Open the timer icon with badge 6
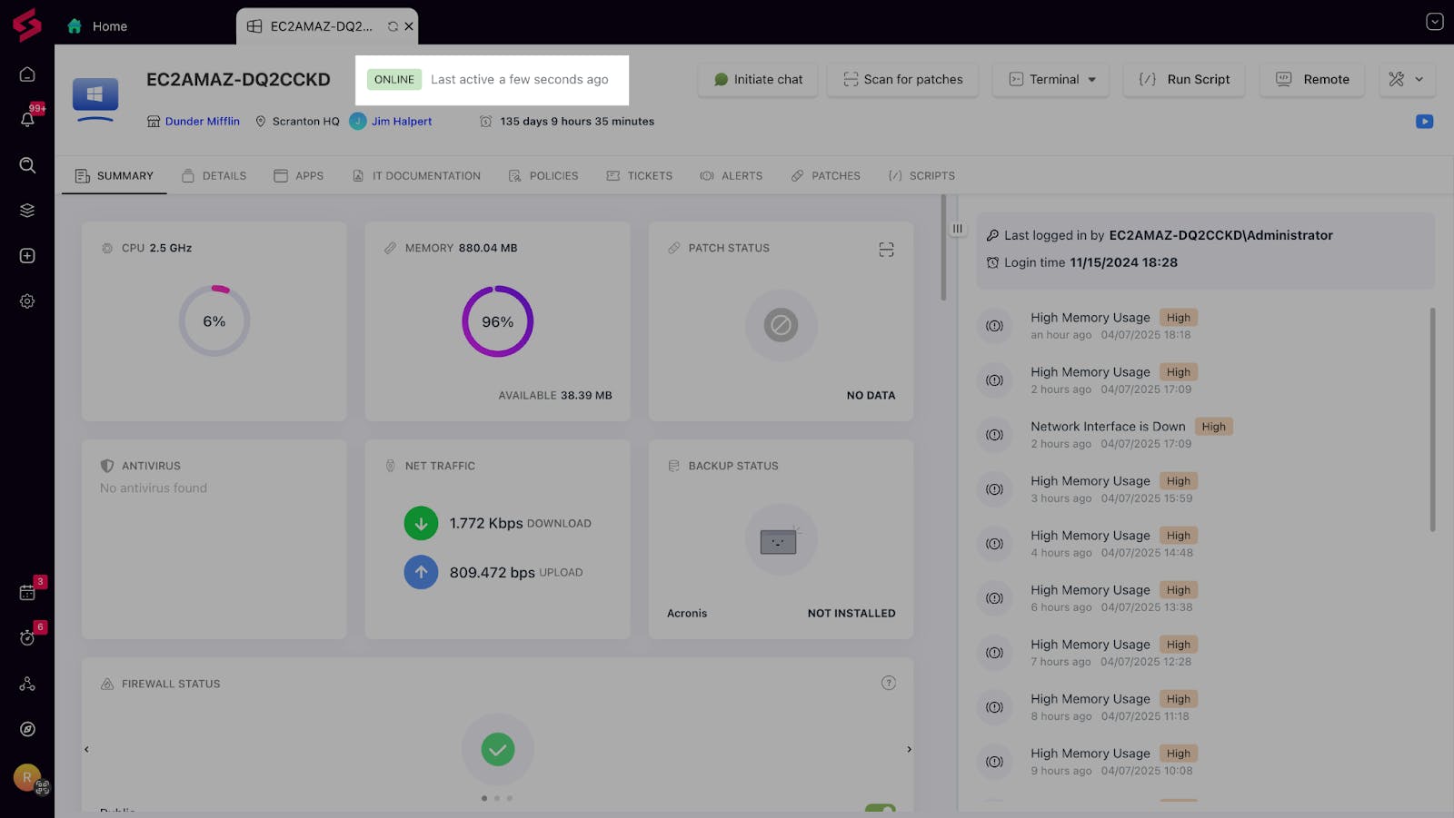The height and width of the screenshot is (818, 1454). pyautogui.click(x=27, y=638)
